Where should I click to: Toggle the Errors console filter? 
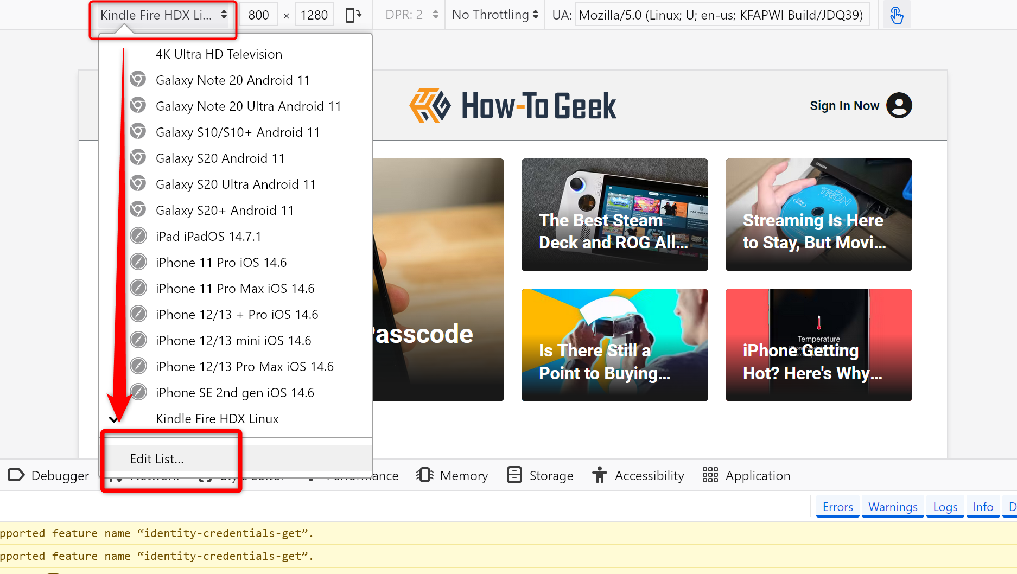coord(837,507)
